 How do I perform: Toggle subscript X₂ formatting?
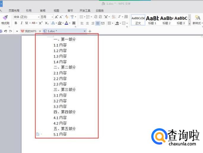click(47, 23)
